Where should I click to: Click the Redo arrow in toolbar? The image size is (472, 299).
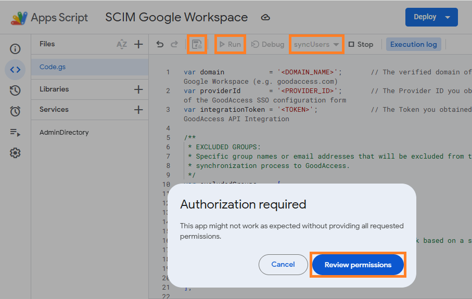(174, 44)
